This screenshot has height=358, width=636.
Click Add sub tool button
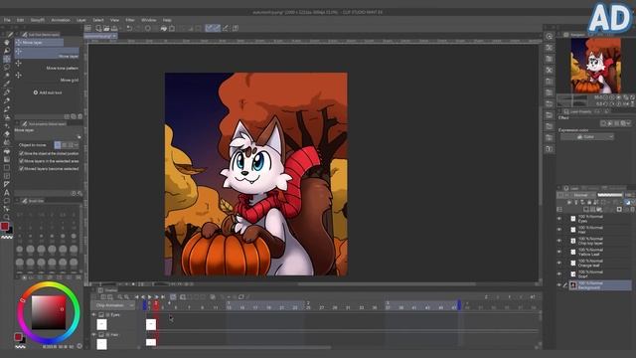[48, 92]
